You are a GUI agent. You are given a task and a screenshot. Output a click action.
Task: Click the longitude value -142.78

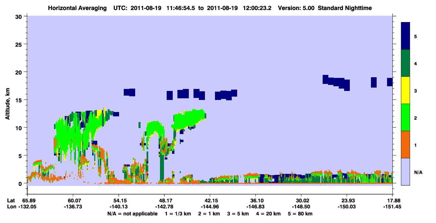click(164, 207)
